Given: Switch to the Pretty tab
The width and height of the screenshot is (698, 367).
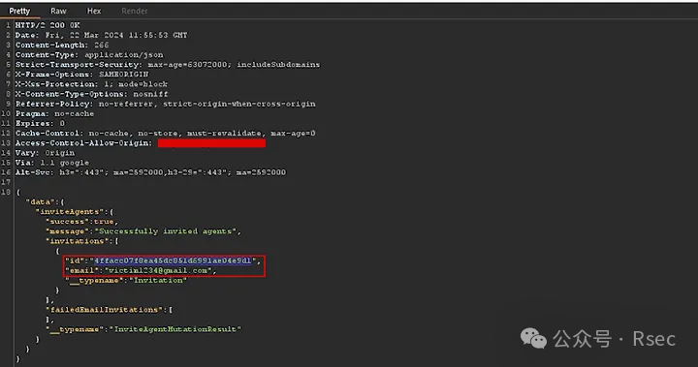Looking at the screenshot, I should pyautogui.click(x=19, y=11).
